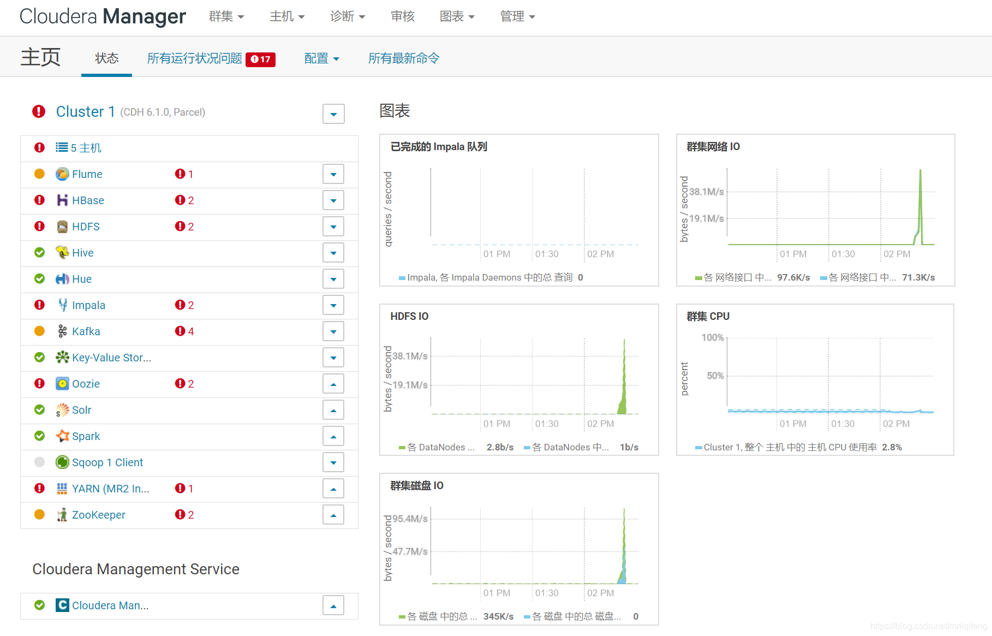992x636 pixels.
Task: Open the Spark service link
Action: [86, 436]
